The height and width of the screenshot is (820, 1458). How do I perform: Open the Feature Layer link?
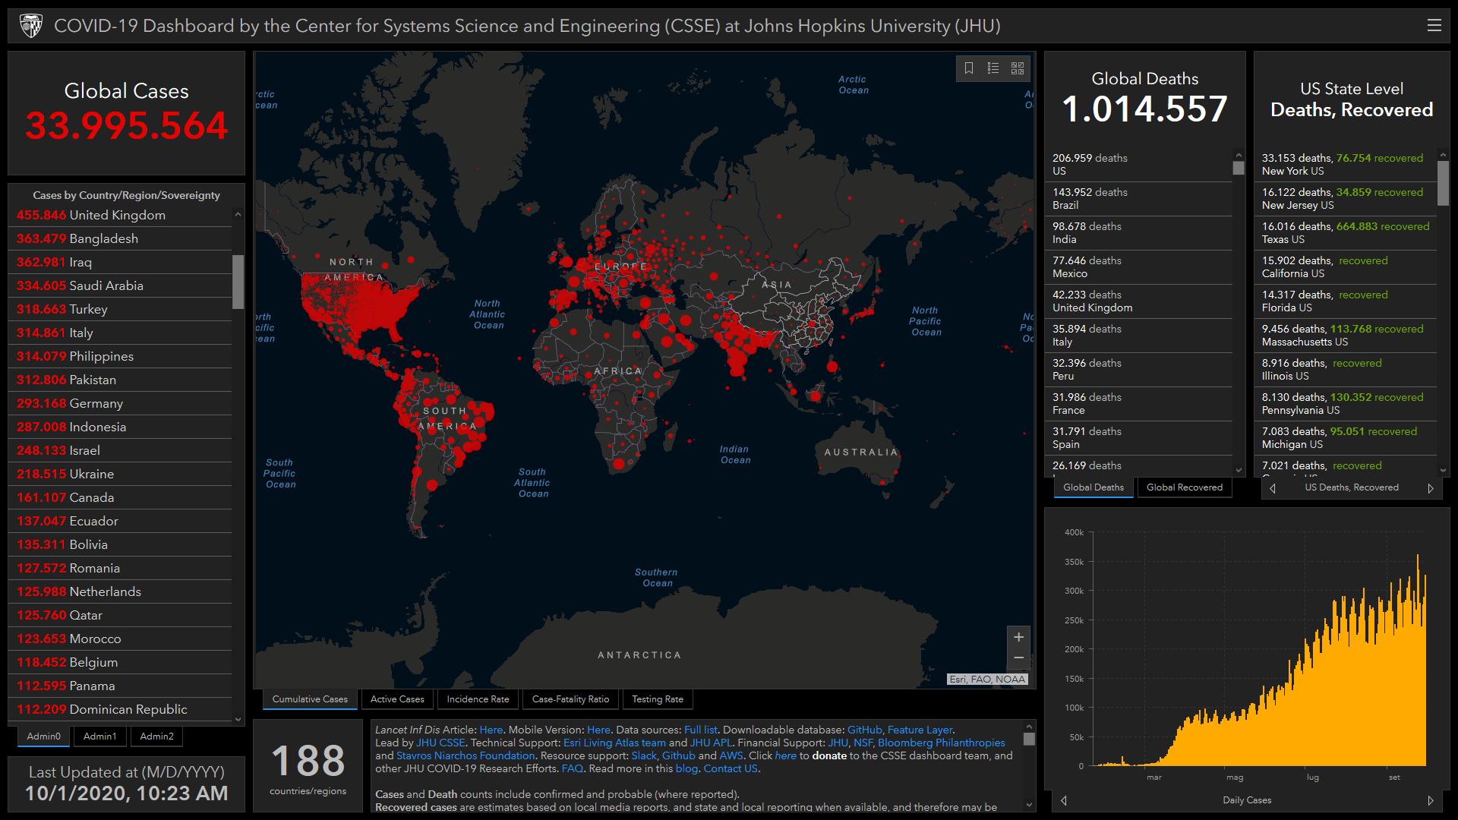[x=920, y=730]
